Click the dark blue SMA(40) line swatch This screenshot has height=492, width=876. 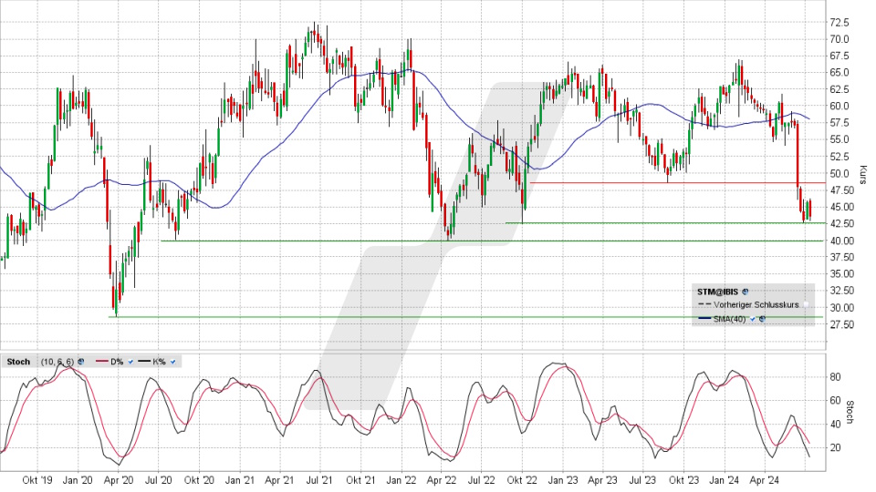pyautogui.click(x=704, y=319)
